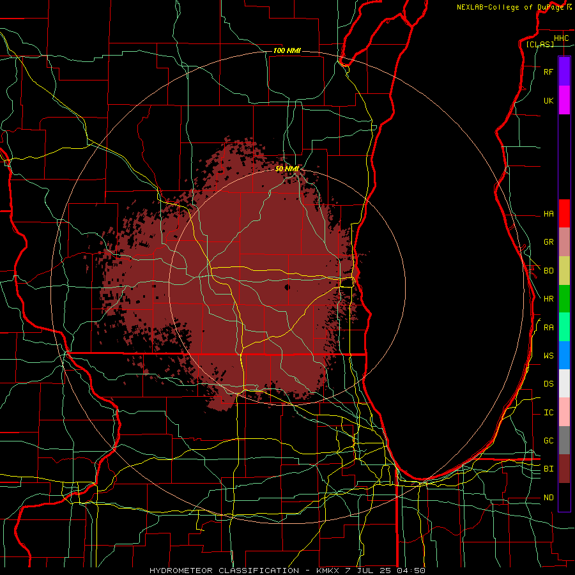Click the ND black legend swatch
This screenshot has width=575, height=575.
coord(564,497)
